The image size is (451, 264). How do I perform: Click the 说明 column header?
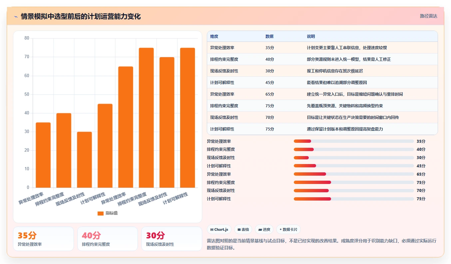pyautogui.click(x=311, y=37)
